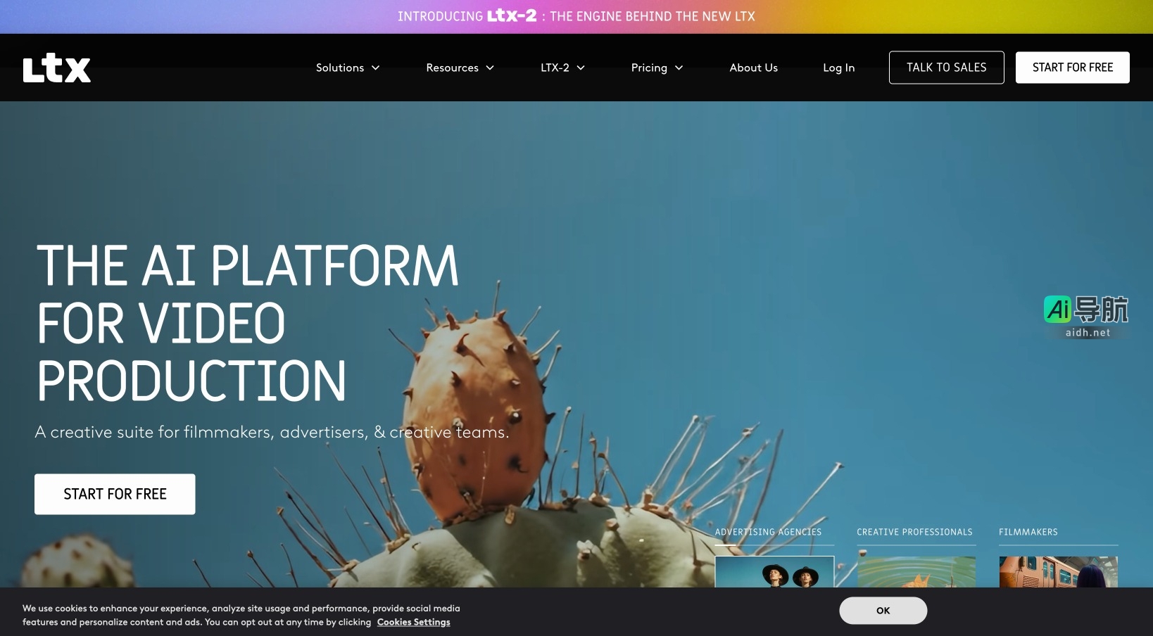Click the Log In link
This screenshot has height=636, width=1153.
(x=838, y=68)
